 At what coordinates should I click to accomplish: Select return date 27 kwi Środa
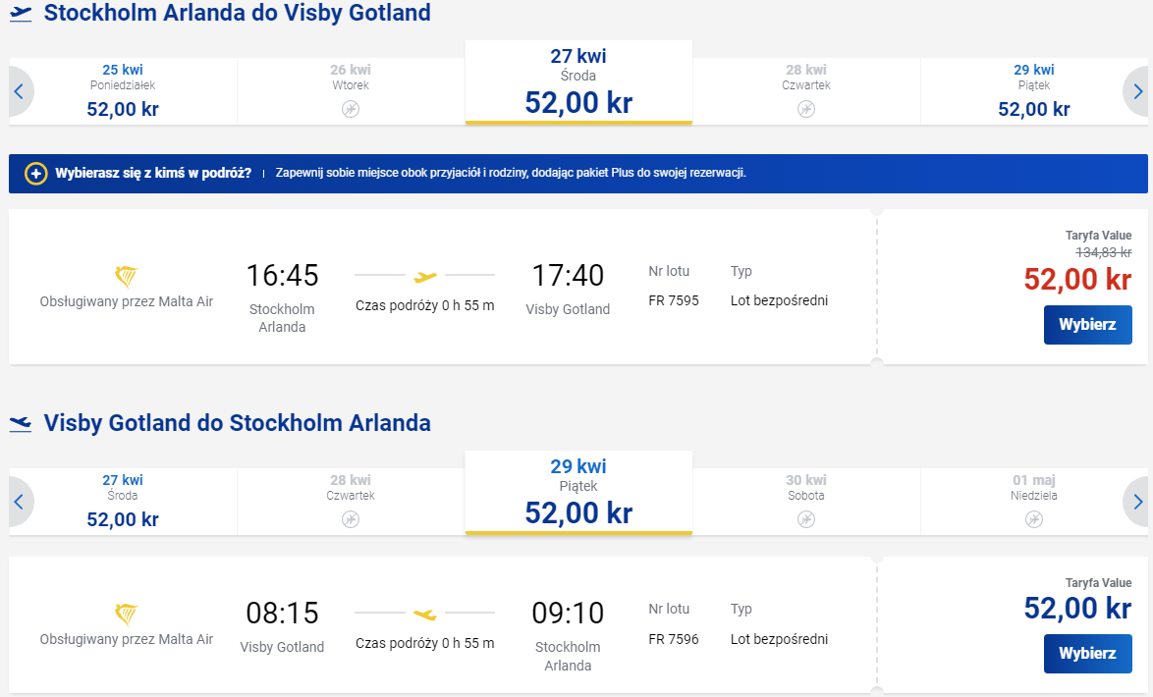(x=123, y=503)
